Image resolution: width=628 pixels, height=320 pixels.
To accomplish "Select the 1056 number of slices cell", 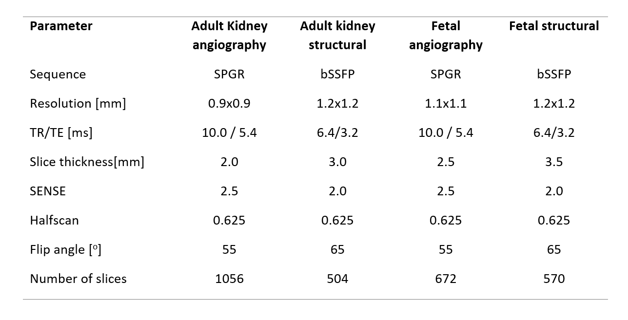I will point(229,279).
